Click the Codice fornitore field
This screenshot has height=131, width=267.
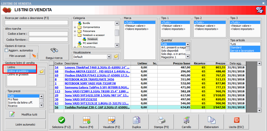coord(48,40)
